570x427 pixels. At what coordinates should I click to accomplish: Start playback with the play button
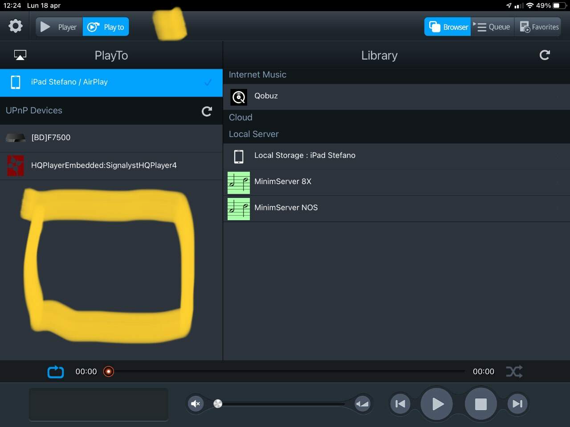point(437,404)
